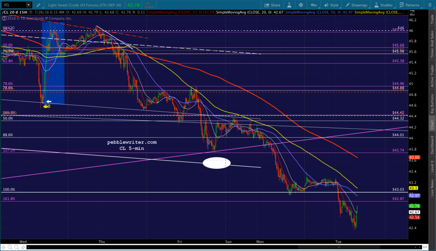Click the white oval drawing on chart

tap(217, 163)
